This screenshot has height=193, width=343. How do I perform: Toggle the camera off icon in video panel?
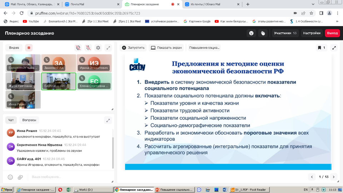78,48
